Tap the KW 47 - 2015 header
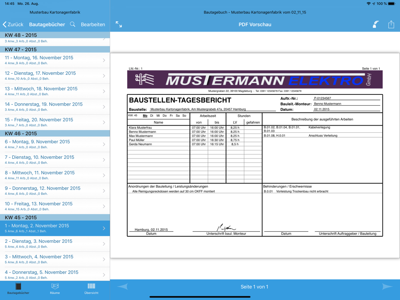The width and height of the screenshot is (400, 300). [55, 49]
